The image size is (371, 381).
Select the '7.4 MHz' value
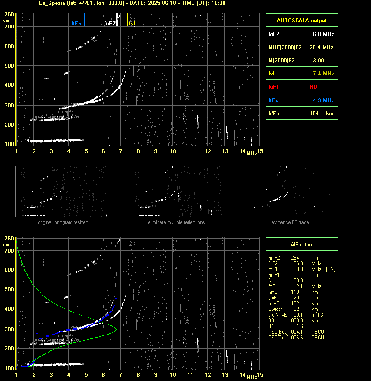(x=323, y=73)
